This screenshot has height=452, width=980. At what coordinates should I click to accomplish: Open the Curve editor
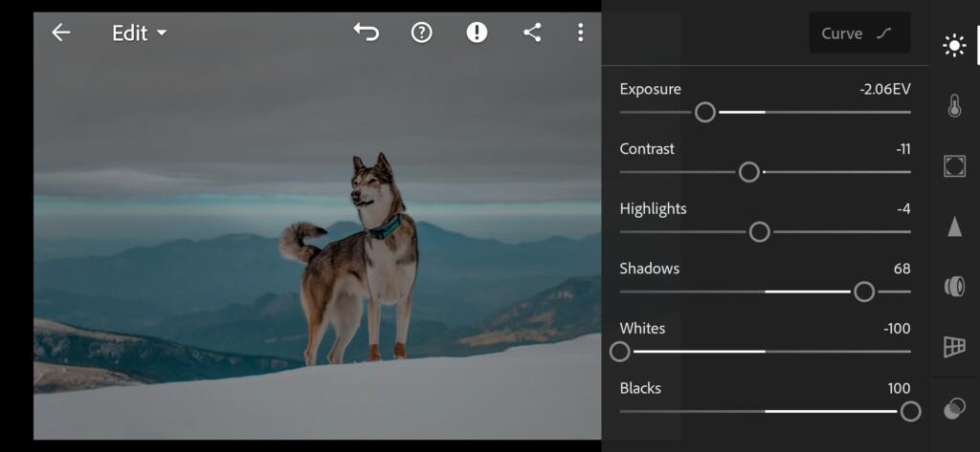pyautogui.click(x=859, y=33)
